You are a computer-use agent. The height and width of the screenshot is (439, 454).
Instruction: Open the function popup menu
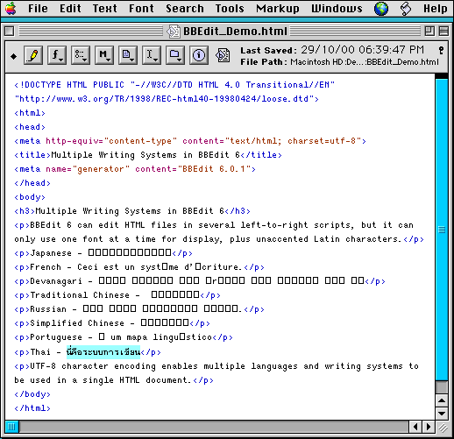[x=57, y=55]
